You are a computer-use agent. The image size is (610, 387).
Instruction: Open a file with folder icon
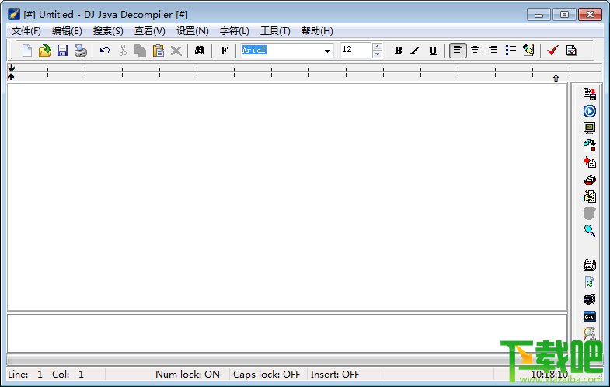[45, 51]
